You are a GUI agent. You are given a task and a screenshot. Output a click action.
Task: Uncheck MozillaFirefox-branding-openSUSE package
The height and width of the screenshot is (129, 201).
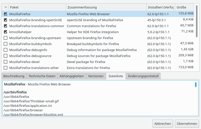(6, 20)
